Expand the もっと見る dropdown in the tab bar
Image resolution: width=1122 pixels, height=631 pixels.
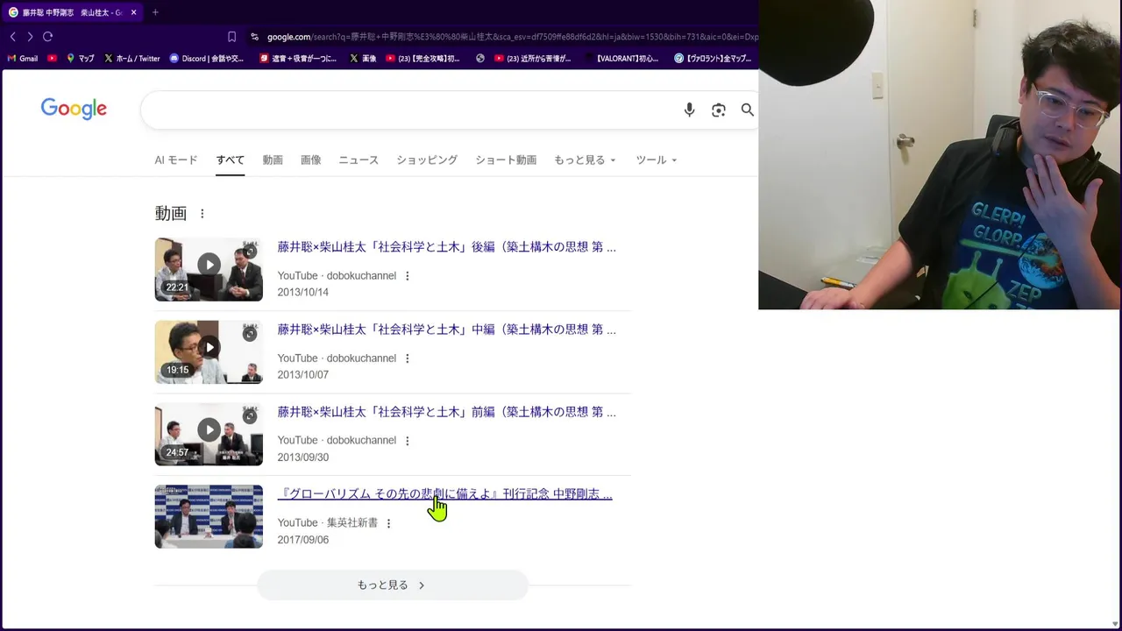click(585, 160)
